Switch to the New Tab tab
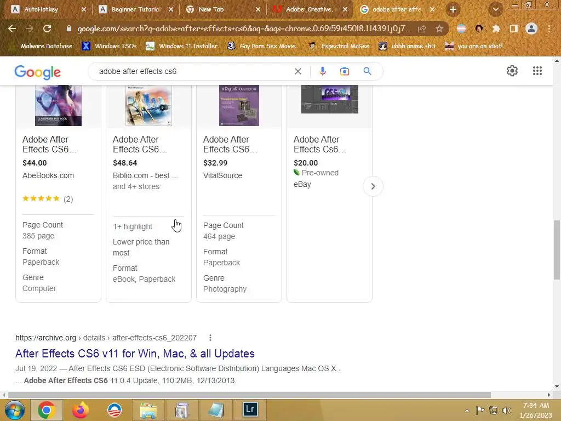Screen dimensions: 561x421 (x=211, y=9)
